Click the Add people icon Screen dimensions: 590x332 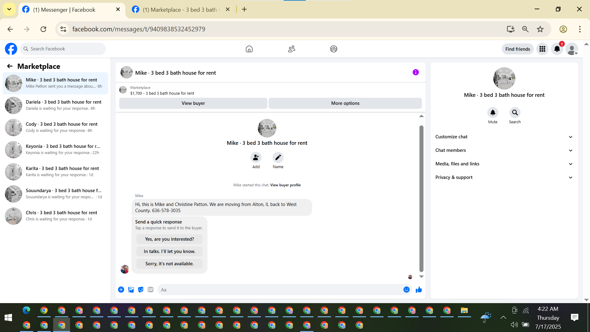click(256, 157)
